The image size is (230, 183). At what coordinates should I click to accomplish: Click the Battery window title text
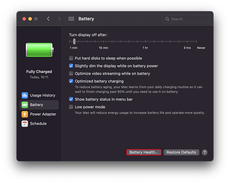click(x=86, y=19)
